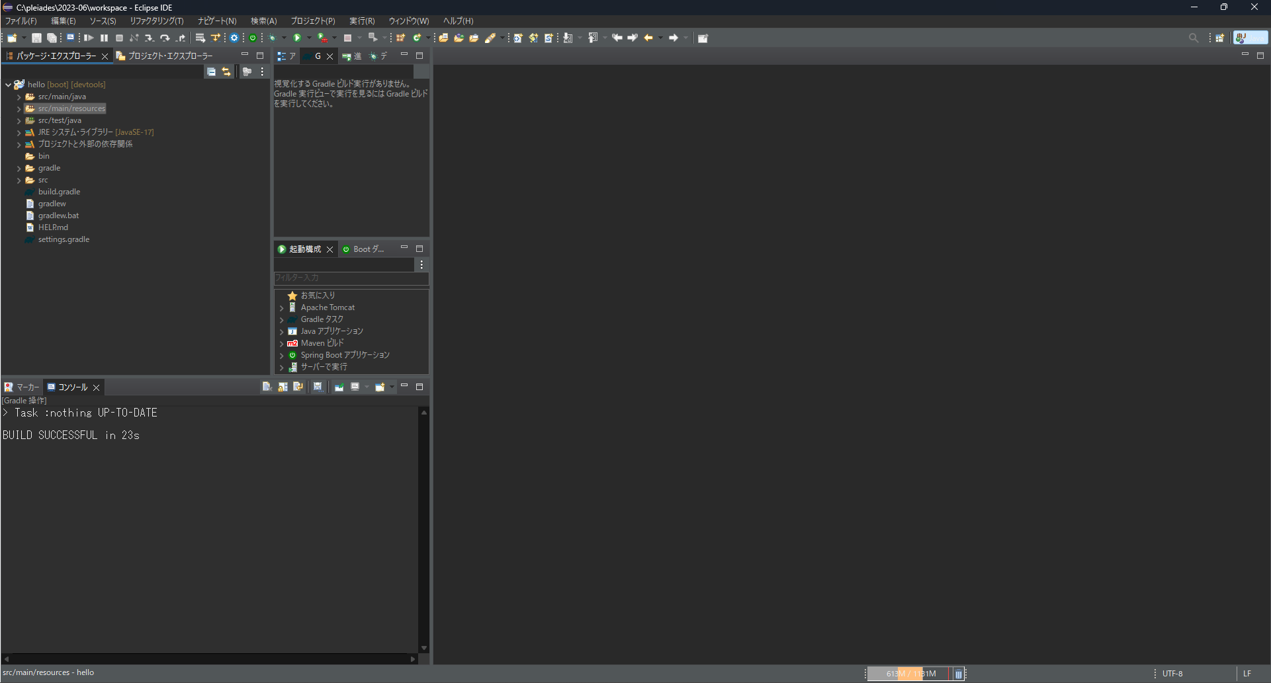Expand the Apache Tomcat launch category
The height and width of the screenshot is (683, 1271).
(x=283, y=307)
